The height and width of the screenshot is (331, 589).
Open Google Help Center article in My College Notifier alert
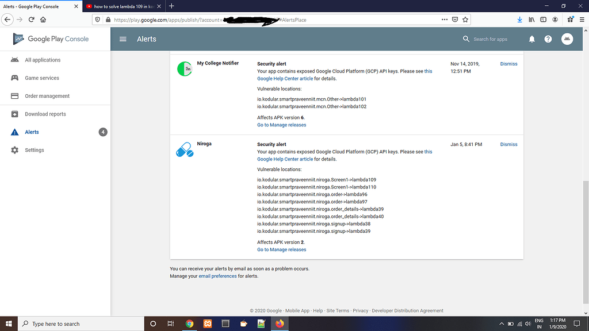[x=285, y=79]
